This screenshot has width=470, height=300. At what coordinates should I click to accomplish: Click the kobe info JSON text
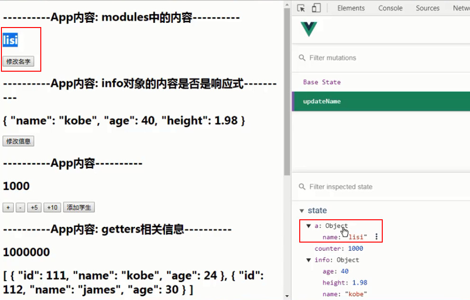pos(124,121)
